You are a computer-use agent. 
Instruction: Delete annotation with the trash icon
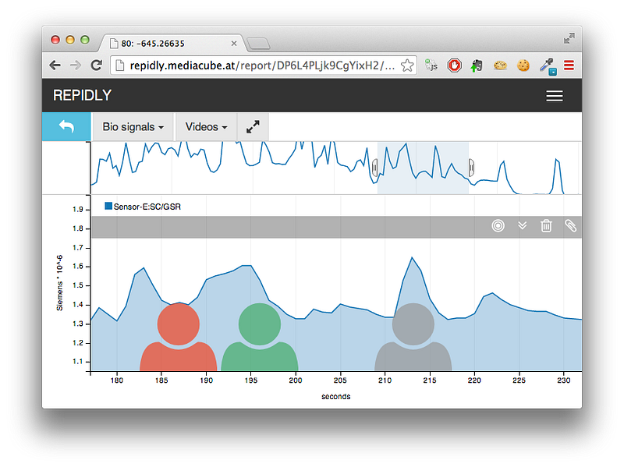[x=546, y=226]
